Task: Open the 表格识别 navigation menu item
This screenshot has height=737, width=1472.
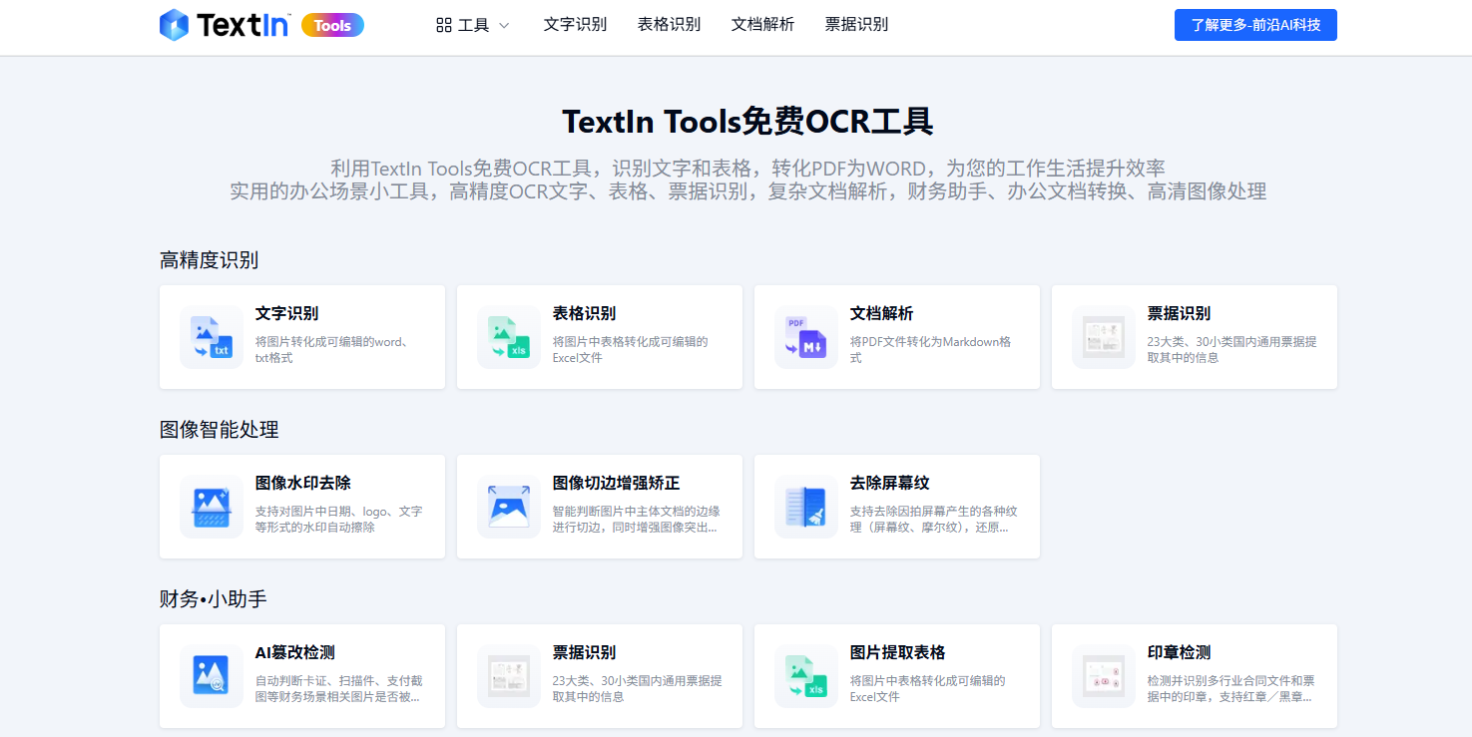Action: [x=669, y=25]
